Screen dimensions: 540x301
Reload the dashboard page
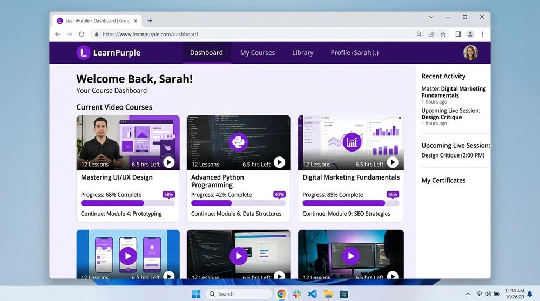(82, 34)
